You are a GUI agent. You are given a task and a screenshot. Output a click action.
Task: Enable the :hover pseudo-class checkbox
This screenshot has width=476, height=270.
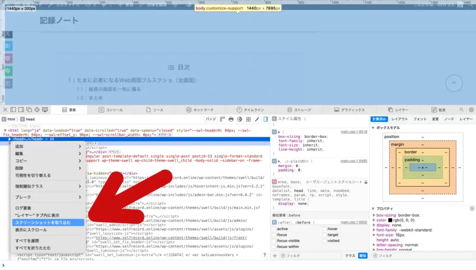pos(324,229)
